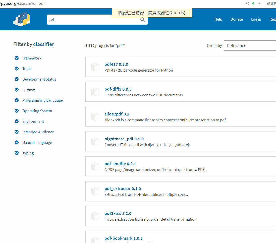Click the pdf417 package cube icon
Viewport: 276px width, 243px height.
pos(95,67)
